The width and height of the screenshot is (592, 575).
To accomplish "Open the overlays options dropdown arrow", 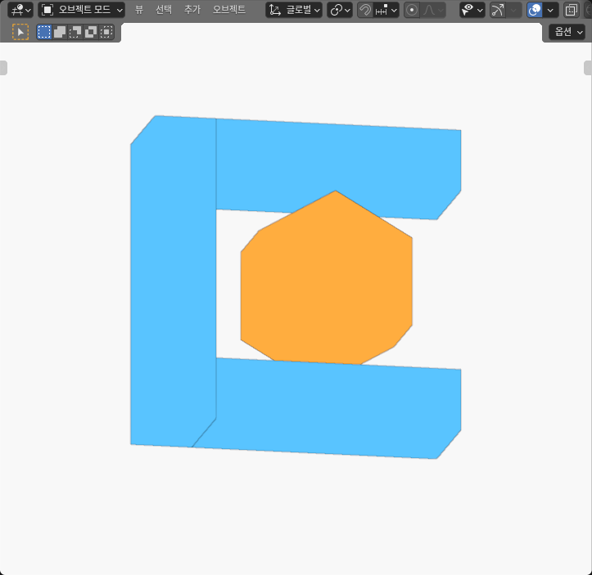I will [x=550, y=10].
